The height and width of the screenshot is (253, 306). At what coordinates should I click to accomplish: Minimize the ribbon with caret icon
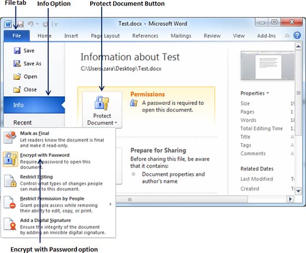click(287, 36)
